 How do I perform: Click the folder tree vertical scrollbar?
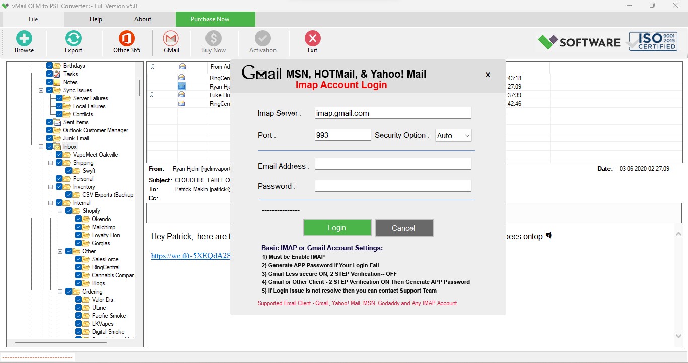(139, 88)
